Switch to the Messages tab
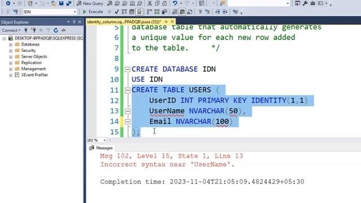 click(101, 148)
